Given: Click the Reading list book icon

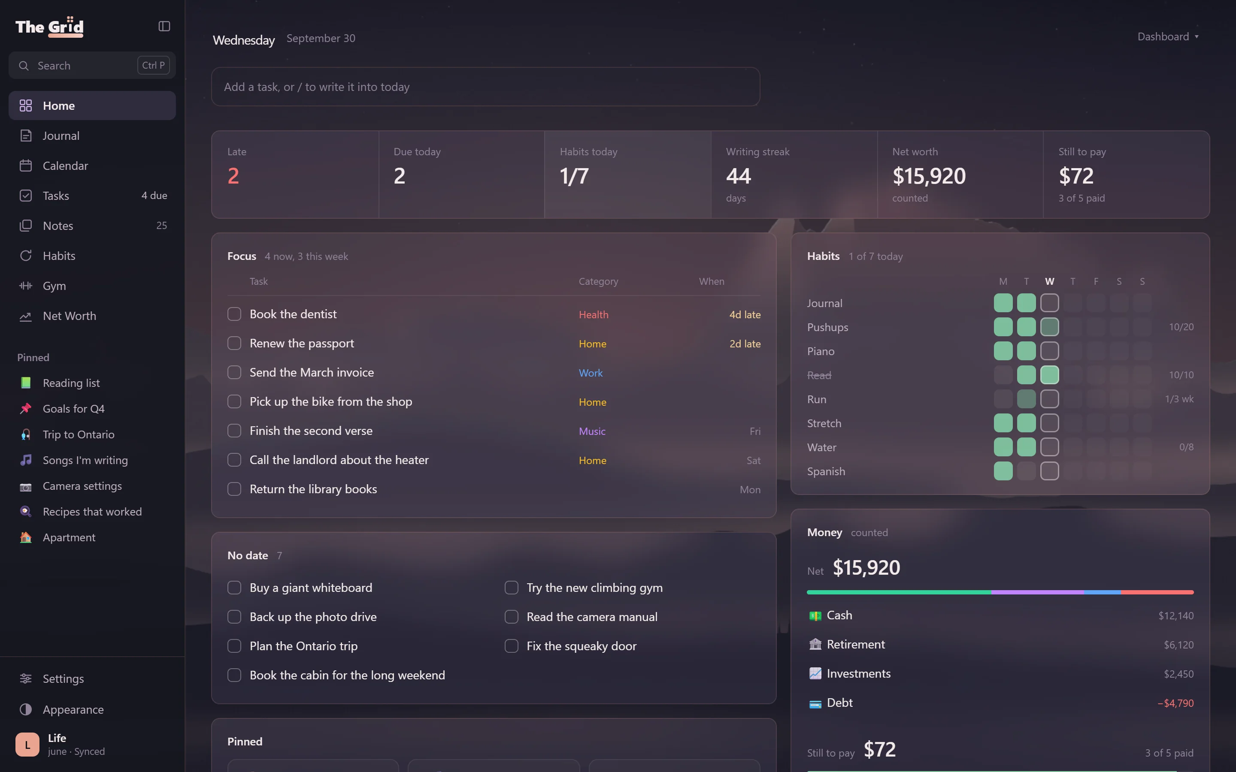Looking at the screenshot, I should click(x=26, y=383).
